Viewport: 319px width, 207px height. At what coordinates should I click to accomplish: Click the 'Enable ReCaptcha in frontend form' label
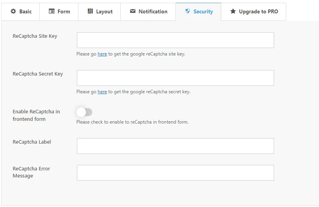click(x=36, y=115)
